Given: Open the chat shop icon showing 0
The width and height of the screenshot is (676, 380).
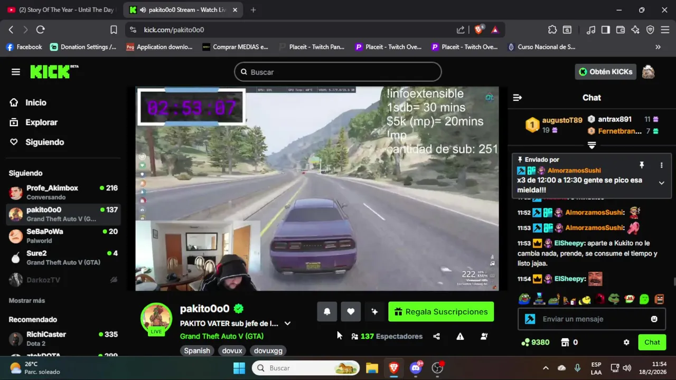Looking at the screenshot, I should point(569,342).
